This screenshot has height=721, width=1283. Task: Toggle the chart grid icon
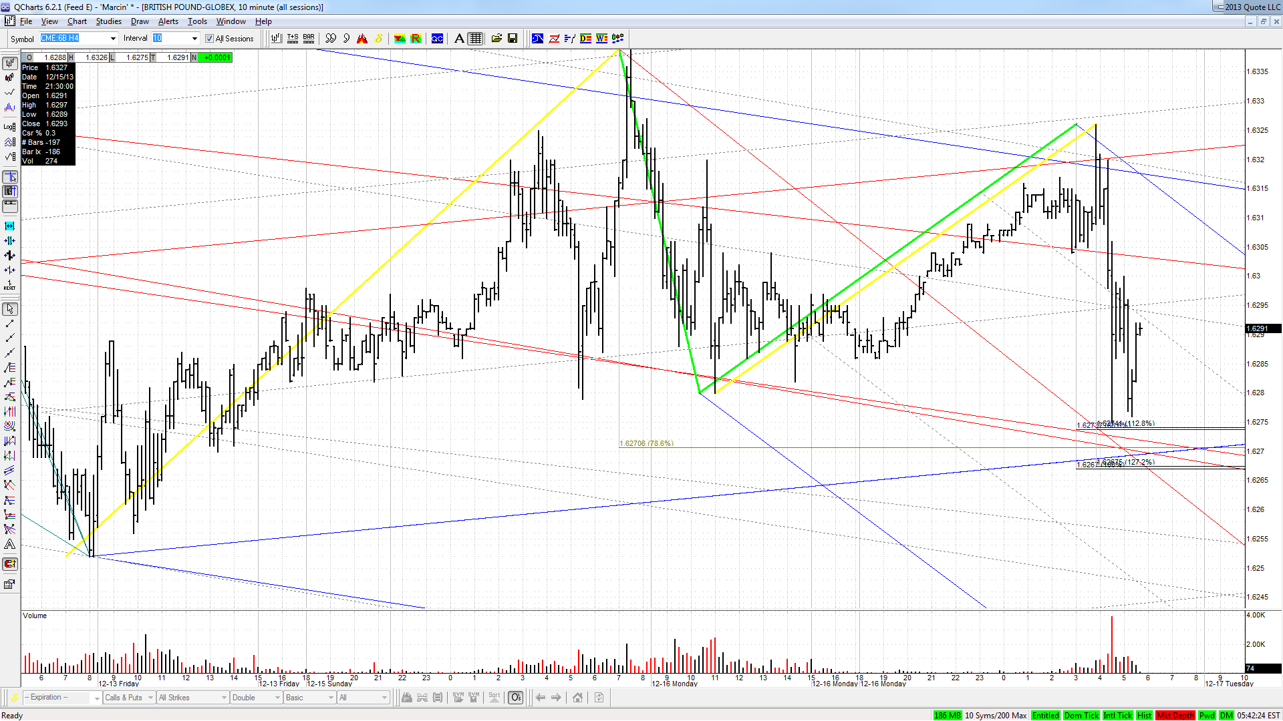tap(475, 39)
